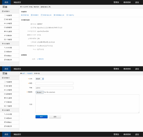The width and height of the screenshot is (143, 137).
Task: Click inside the large content text area
Action: tap(87, 104)
